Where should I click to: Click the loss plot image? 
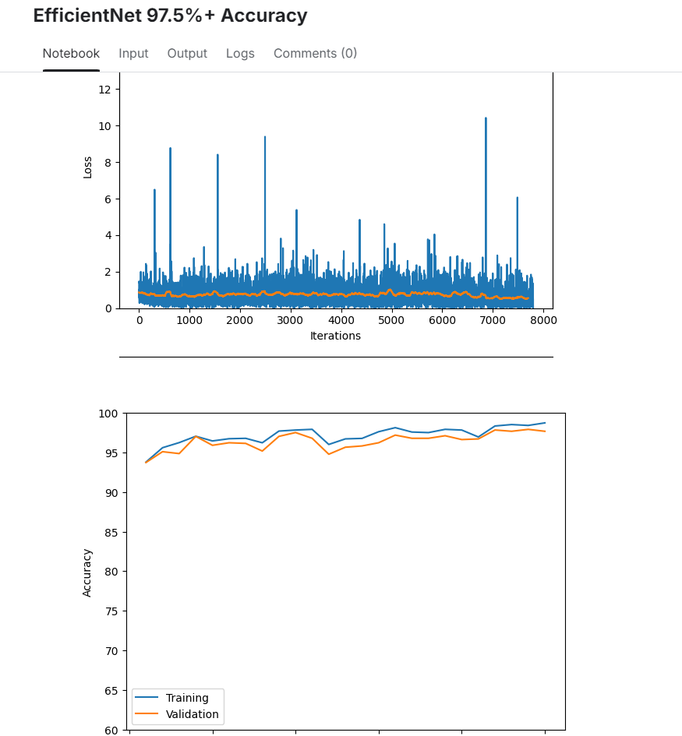(319, 208)
